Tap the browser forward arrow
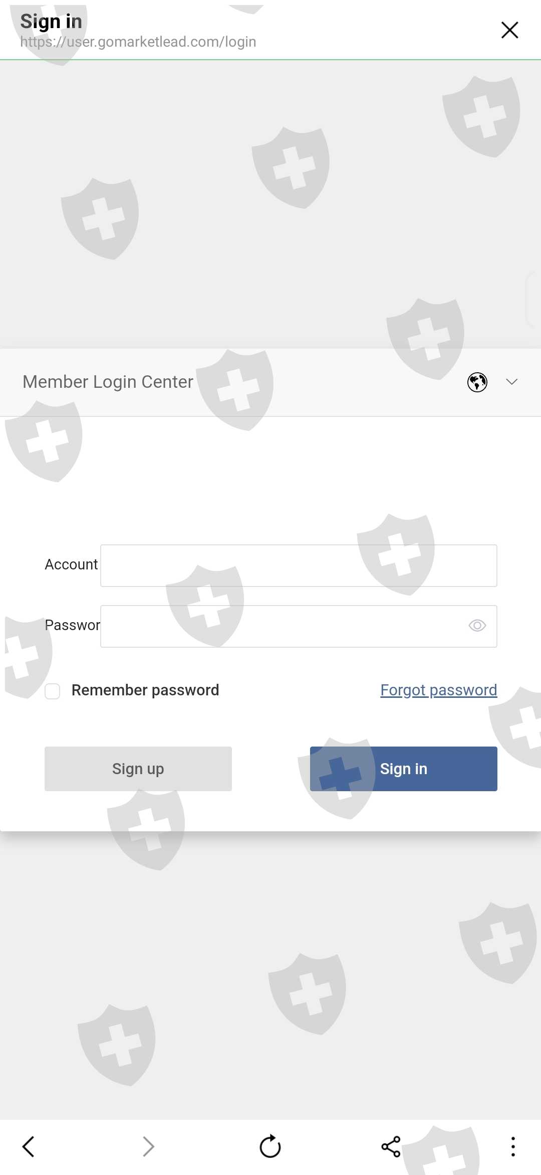Image resolution: width=541 pixels, height=1175 pixels. (148, 1146)
